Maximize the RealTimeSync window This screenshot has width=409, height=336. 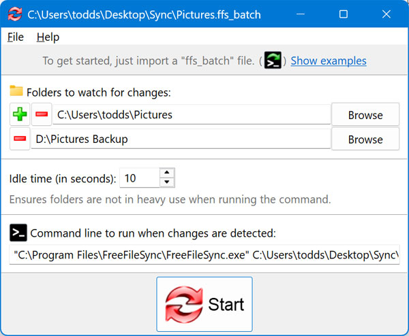click(344, 14)
